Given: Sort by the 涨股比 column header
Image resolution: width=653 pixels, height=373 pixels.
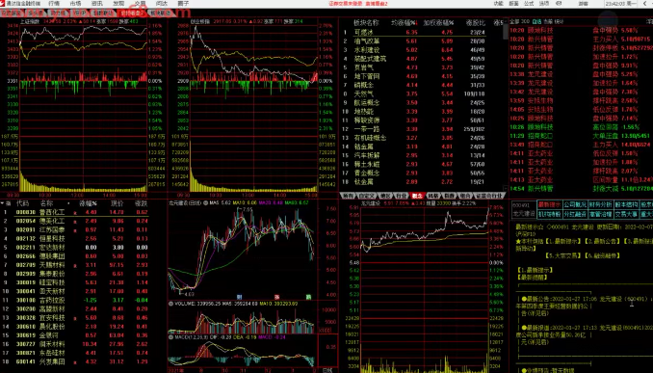Looking at the screenshot, I should pos(476,23).
